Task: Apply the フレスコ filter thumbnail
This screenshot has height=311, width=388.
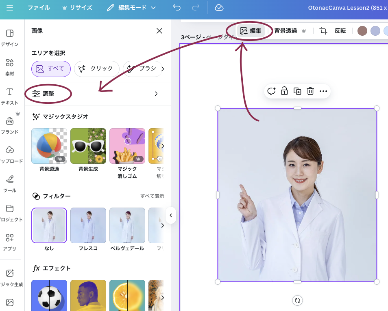Action: [x=88, y=225]
